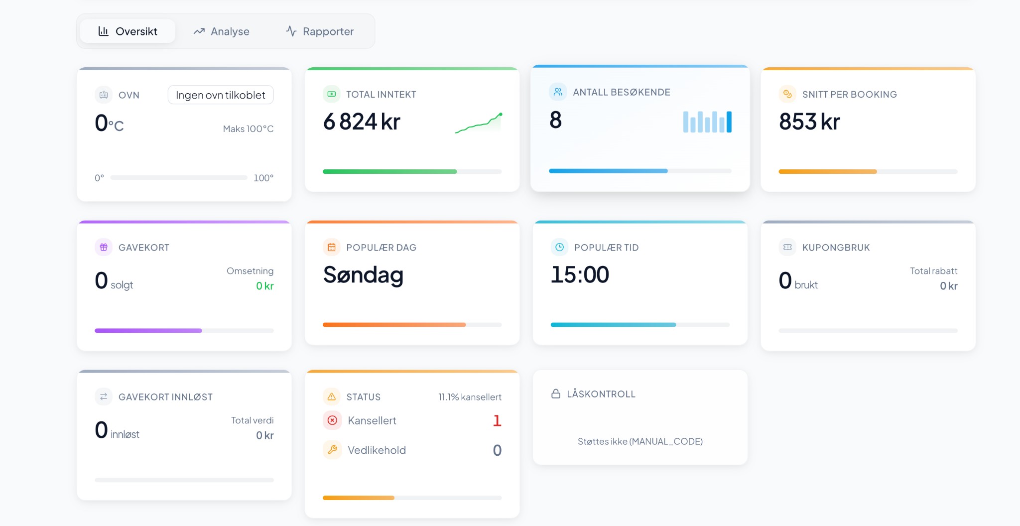
Task: Click the visitors icon on ANTALL BESØKENDE card
Action: [557, 92]
